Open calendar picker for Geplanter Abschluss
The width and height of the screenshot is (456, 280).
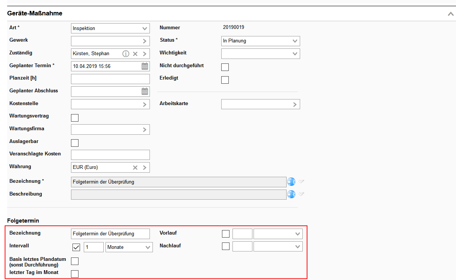[145, 92]
